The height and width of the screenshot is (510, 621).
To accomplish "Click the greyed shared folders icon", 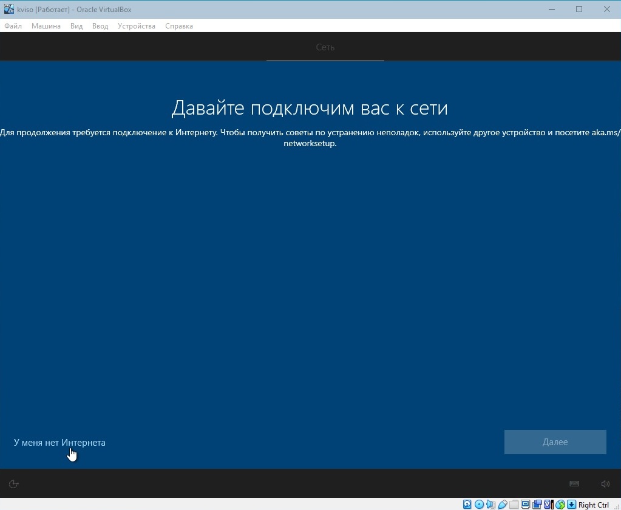I will click(x=514, y=505).
